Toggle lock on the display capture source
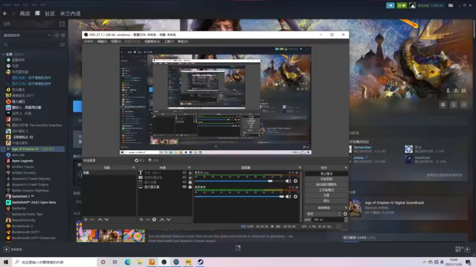This screenshot has height=267, width=476. (x=190, y=187)
